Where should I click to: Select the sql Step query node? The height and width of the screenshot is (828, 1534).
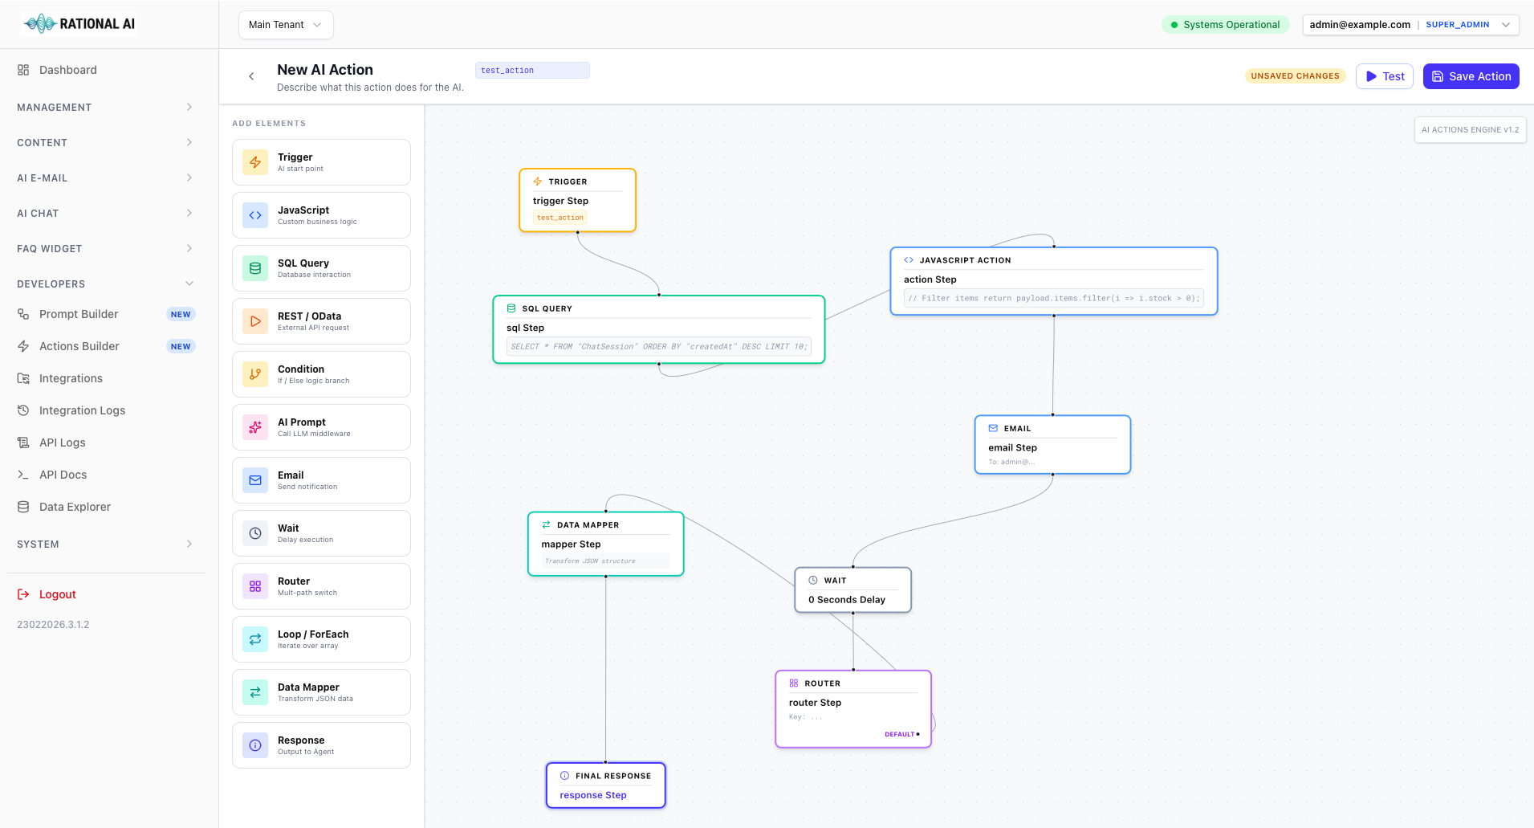coord(658,328)
